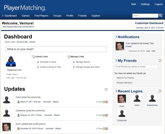Collapse the My Friends panel header
Screen dimensions: 165x134
coord(126,60)
